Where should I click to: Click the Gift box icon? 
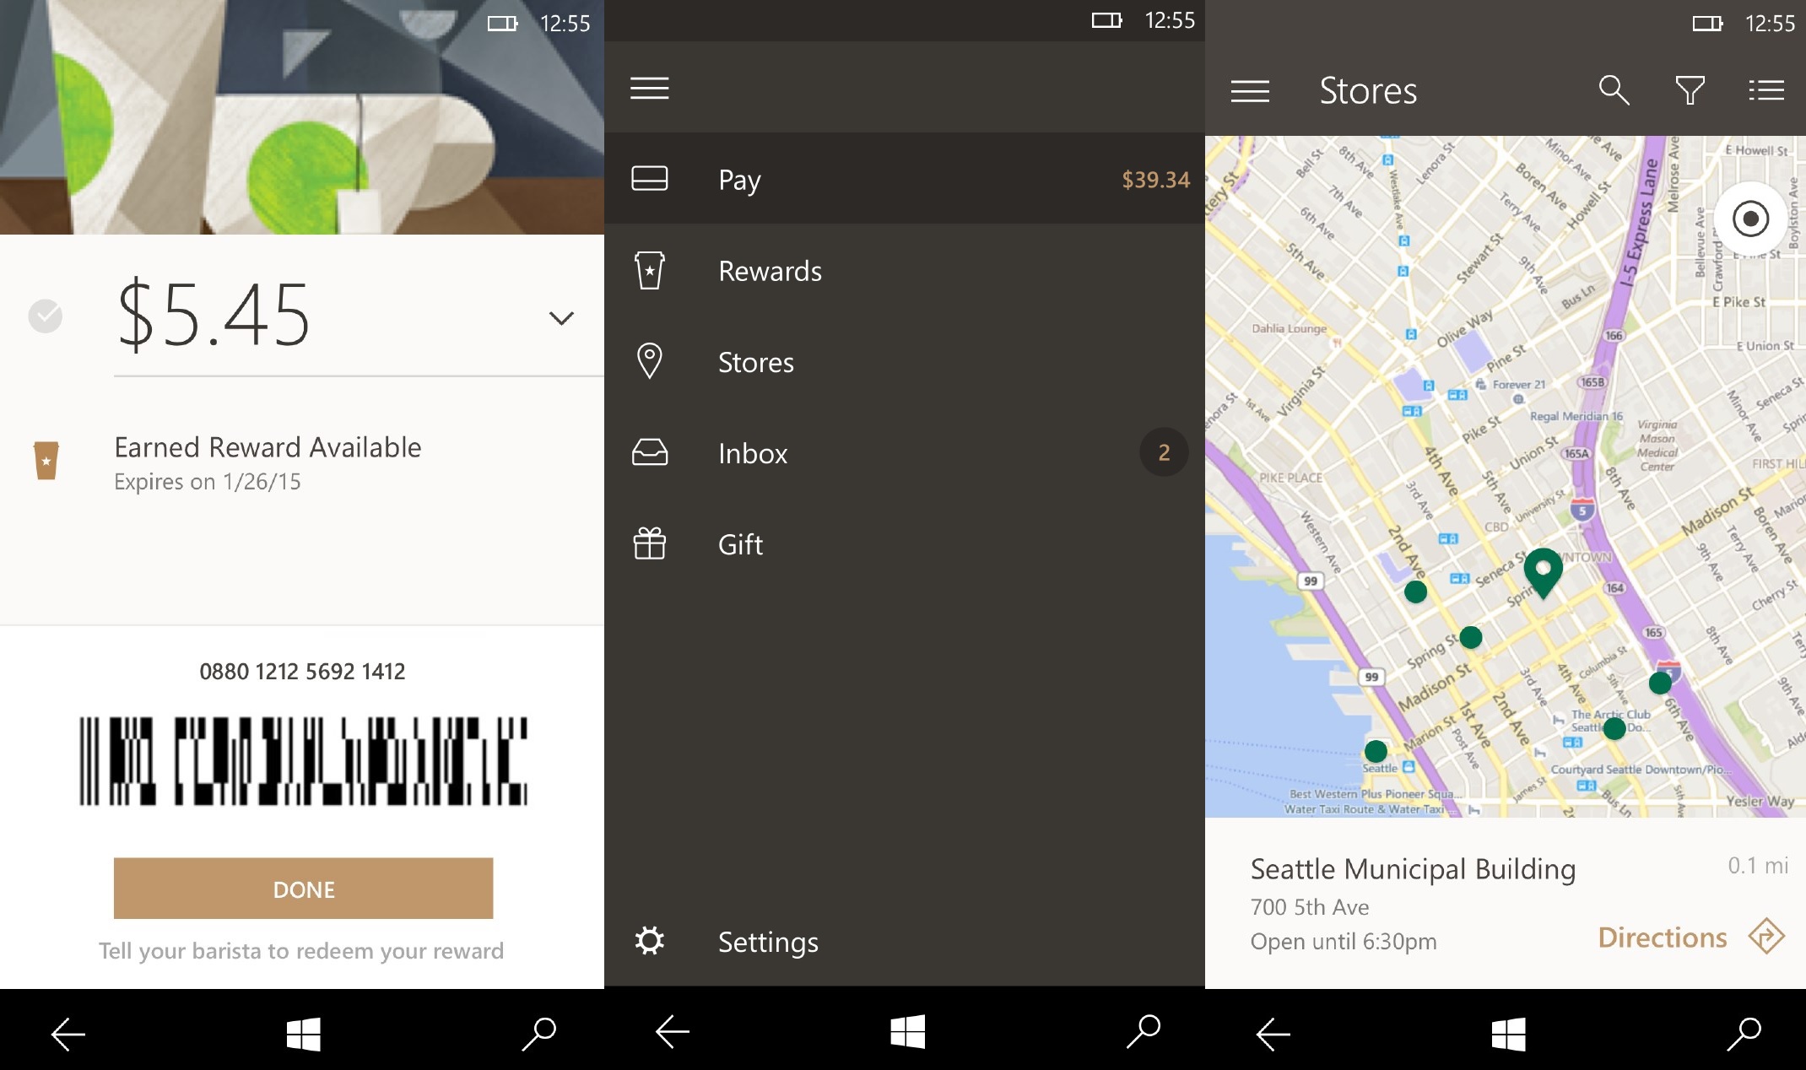tap(650, 544)
